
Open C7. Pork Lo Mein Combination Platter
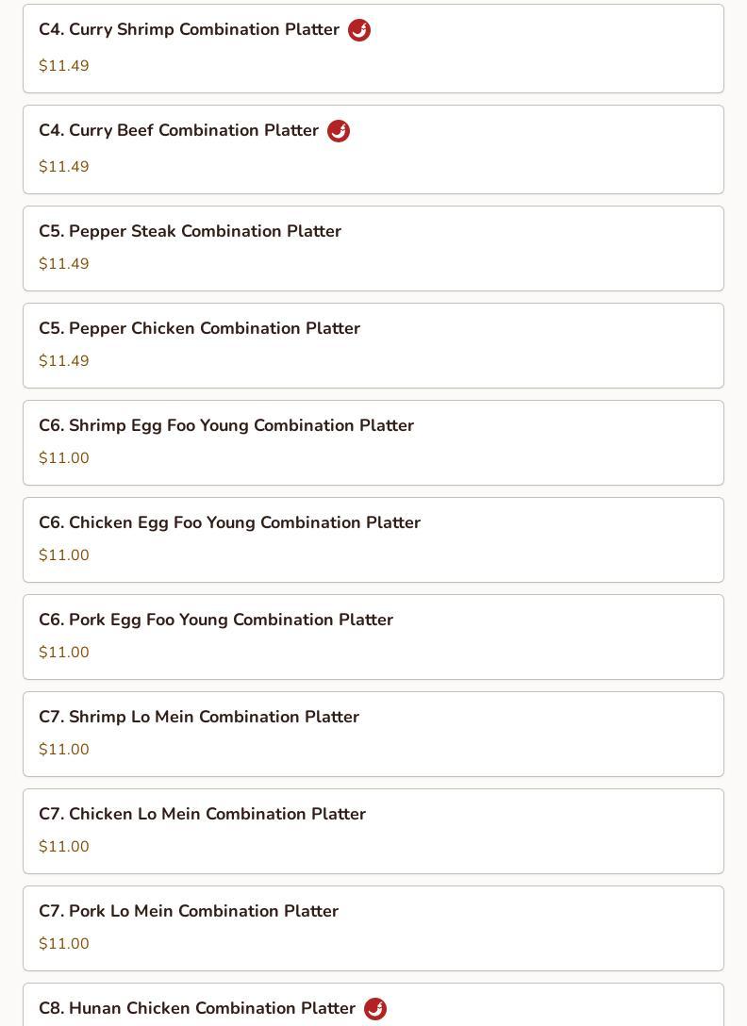tap(189, 912)
